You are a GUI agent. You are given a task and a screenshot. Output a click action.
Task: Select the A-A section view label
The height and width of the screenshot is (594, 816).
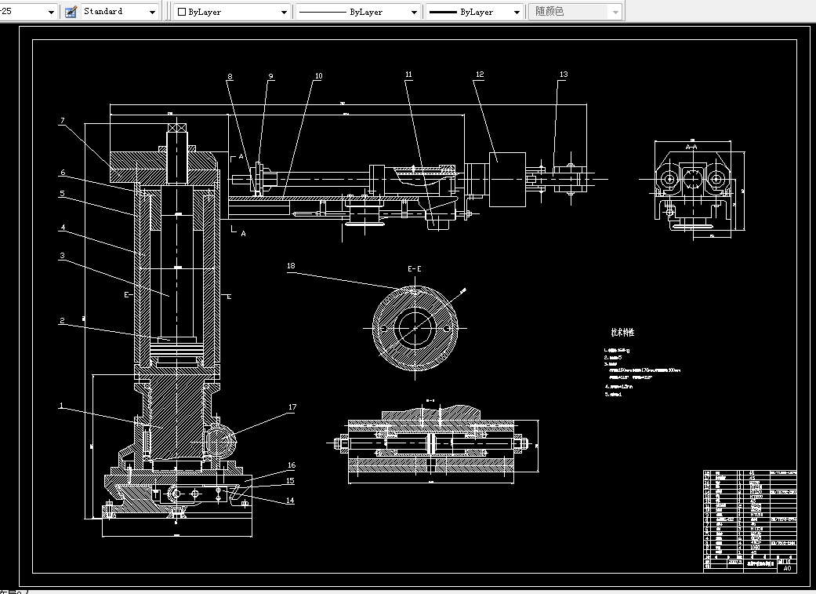pyautogui.click(x=691, y=147)
